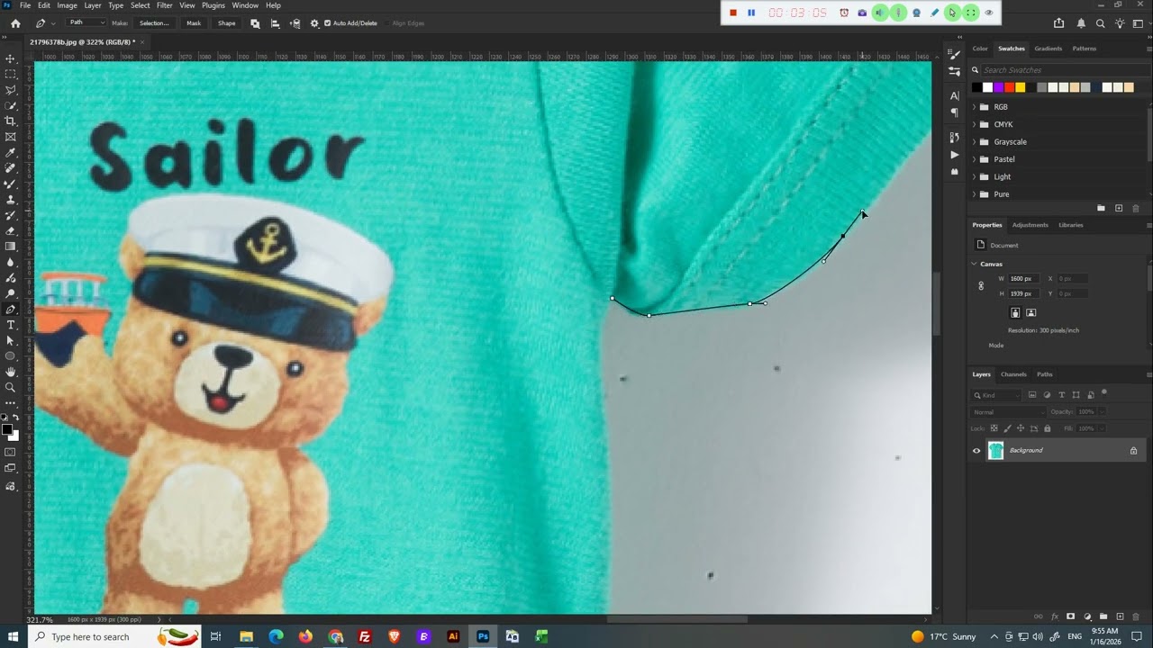Delete layer trash icon in Layers panel
This screenshot has height=648, width=1153.
[1136, 616]
